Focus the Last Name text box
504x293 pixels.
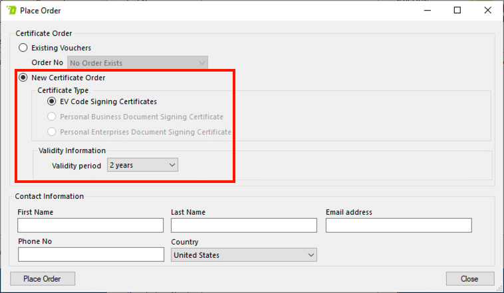click(x=243, y=225)
